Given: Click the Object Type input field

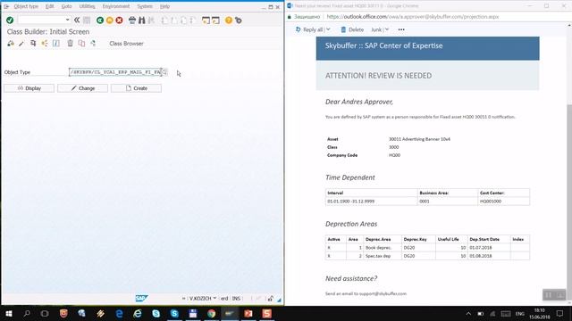Looking at the screenshot, I should [x=115, y=72].
